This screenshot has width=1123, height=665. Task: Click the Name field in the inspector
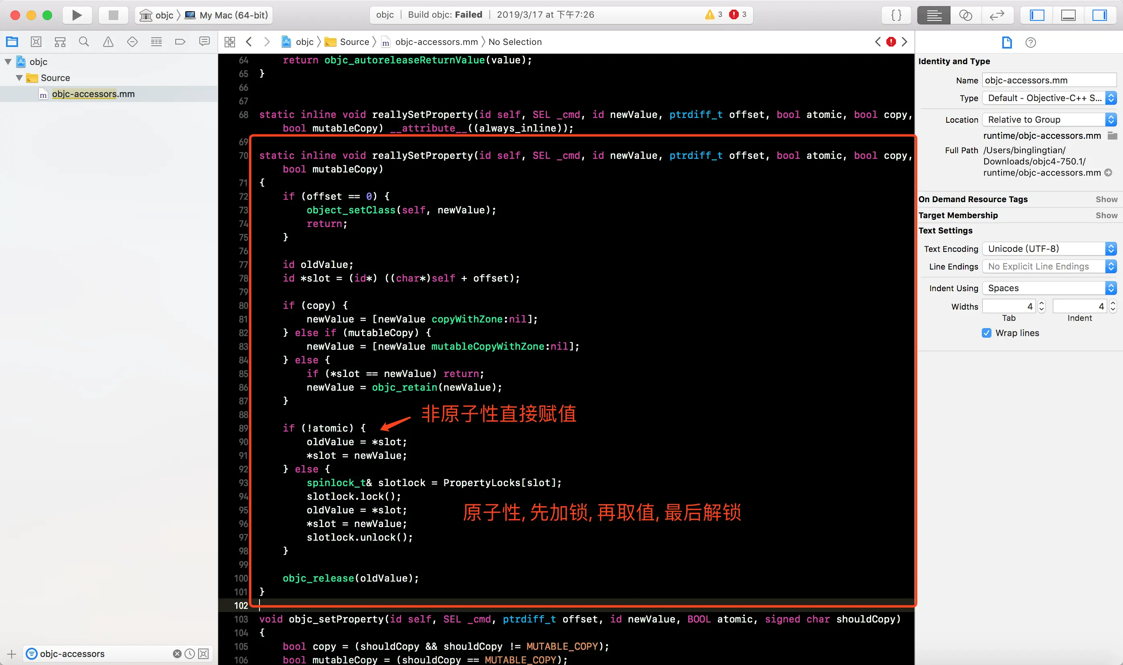click(x=1049, y=80)
